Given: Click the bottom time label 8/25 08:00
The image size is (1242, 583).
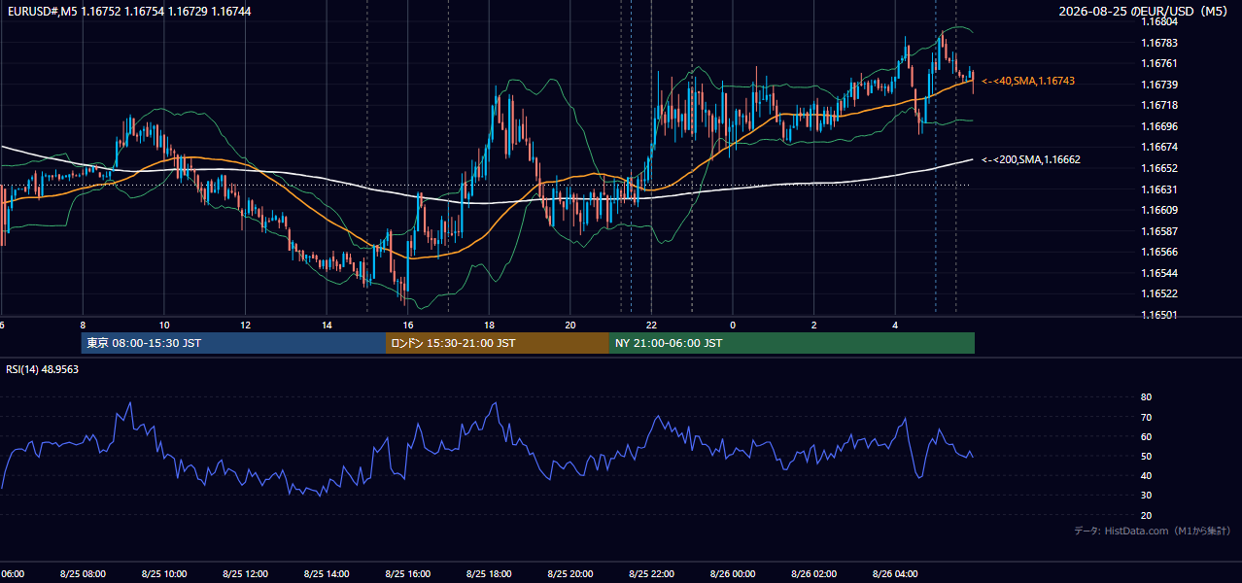Looking at the screenshot, I should pyautogui.click(x=83, y=574).
